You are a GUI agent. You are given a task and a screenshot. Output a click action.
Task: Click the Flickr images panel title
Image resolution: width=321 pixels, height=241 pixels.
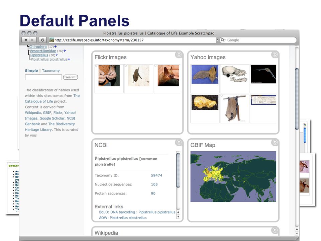(x=111, y=57)
